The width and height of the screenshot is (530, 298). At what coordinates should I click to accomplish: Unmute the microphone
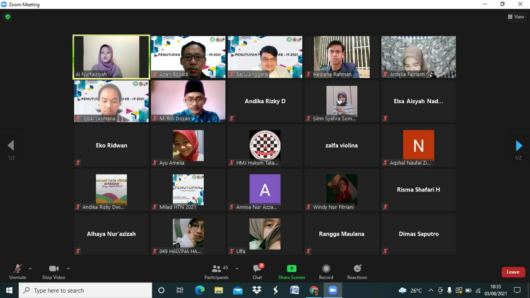coord(17,271)
